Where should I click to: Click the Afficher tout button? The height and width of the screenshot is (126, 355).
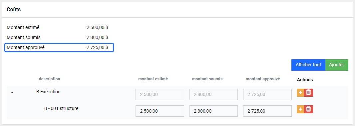coord(308,65)
